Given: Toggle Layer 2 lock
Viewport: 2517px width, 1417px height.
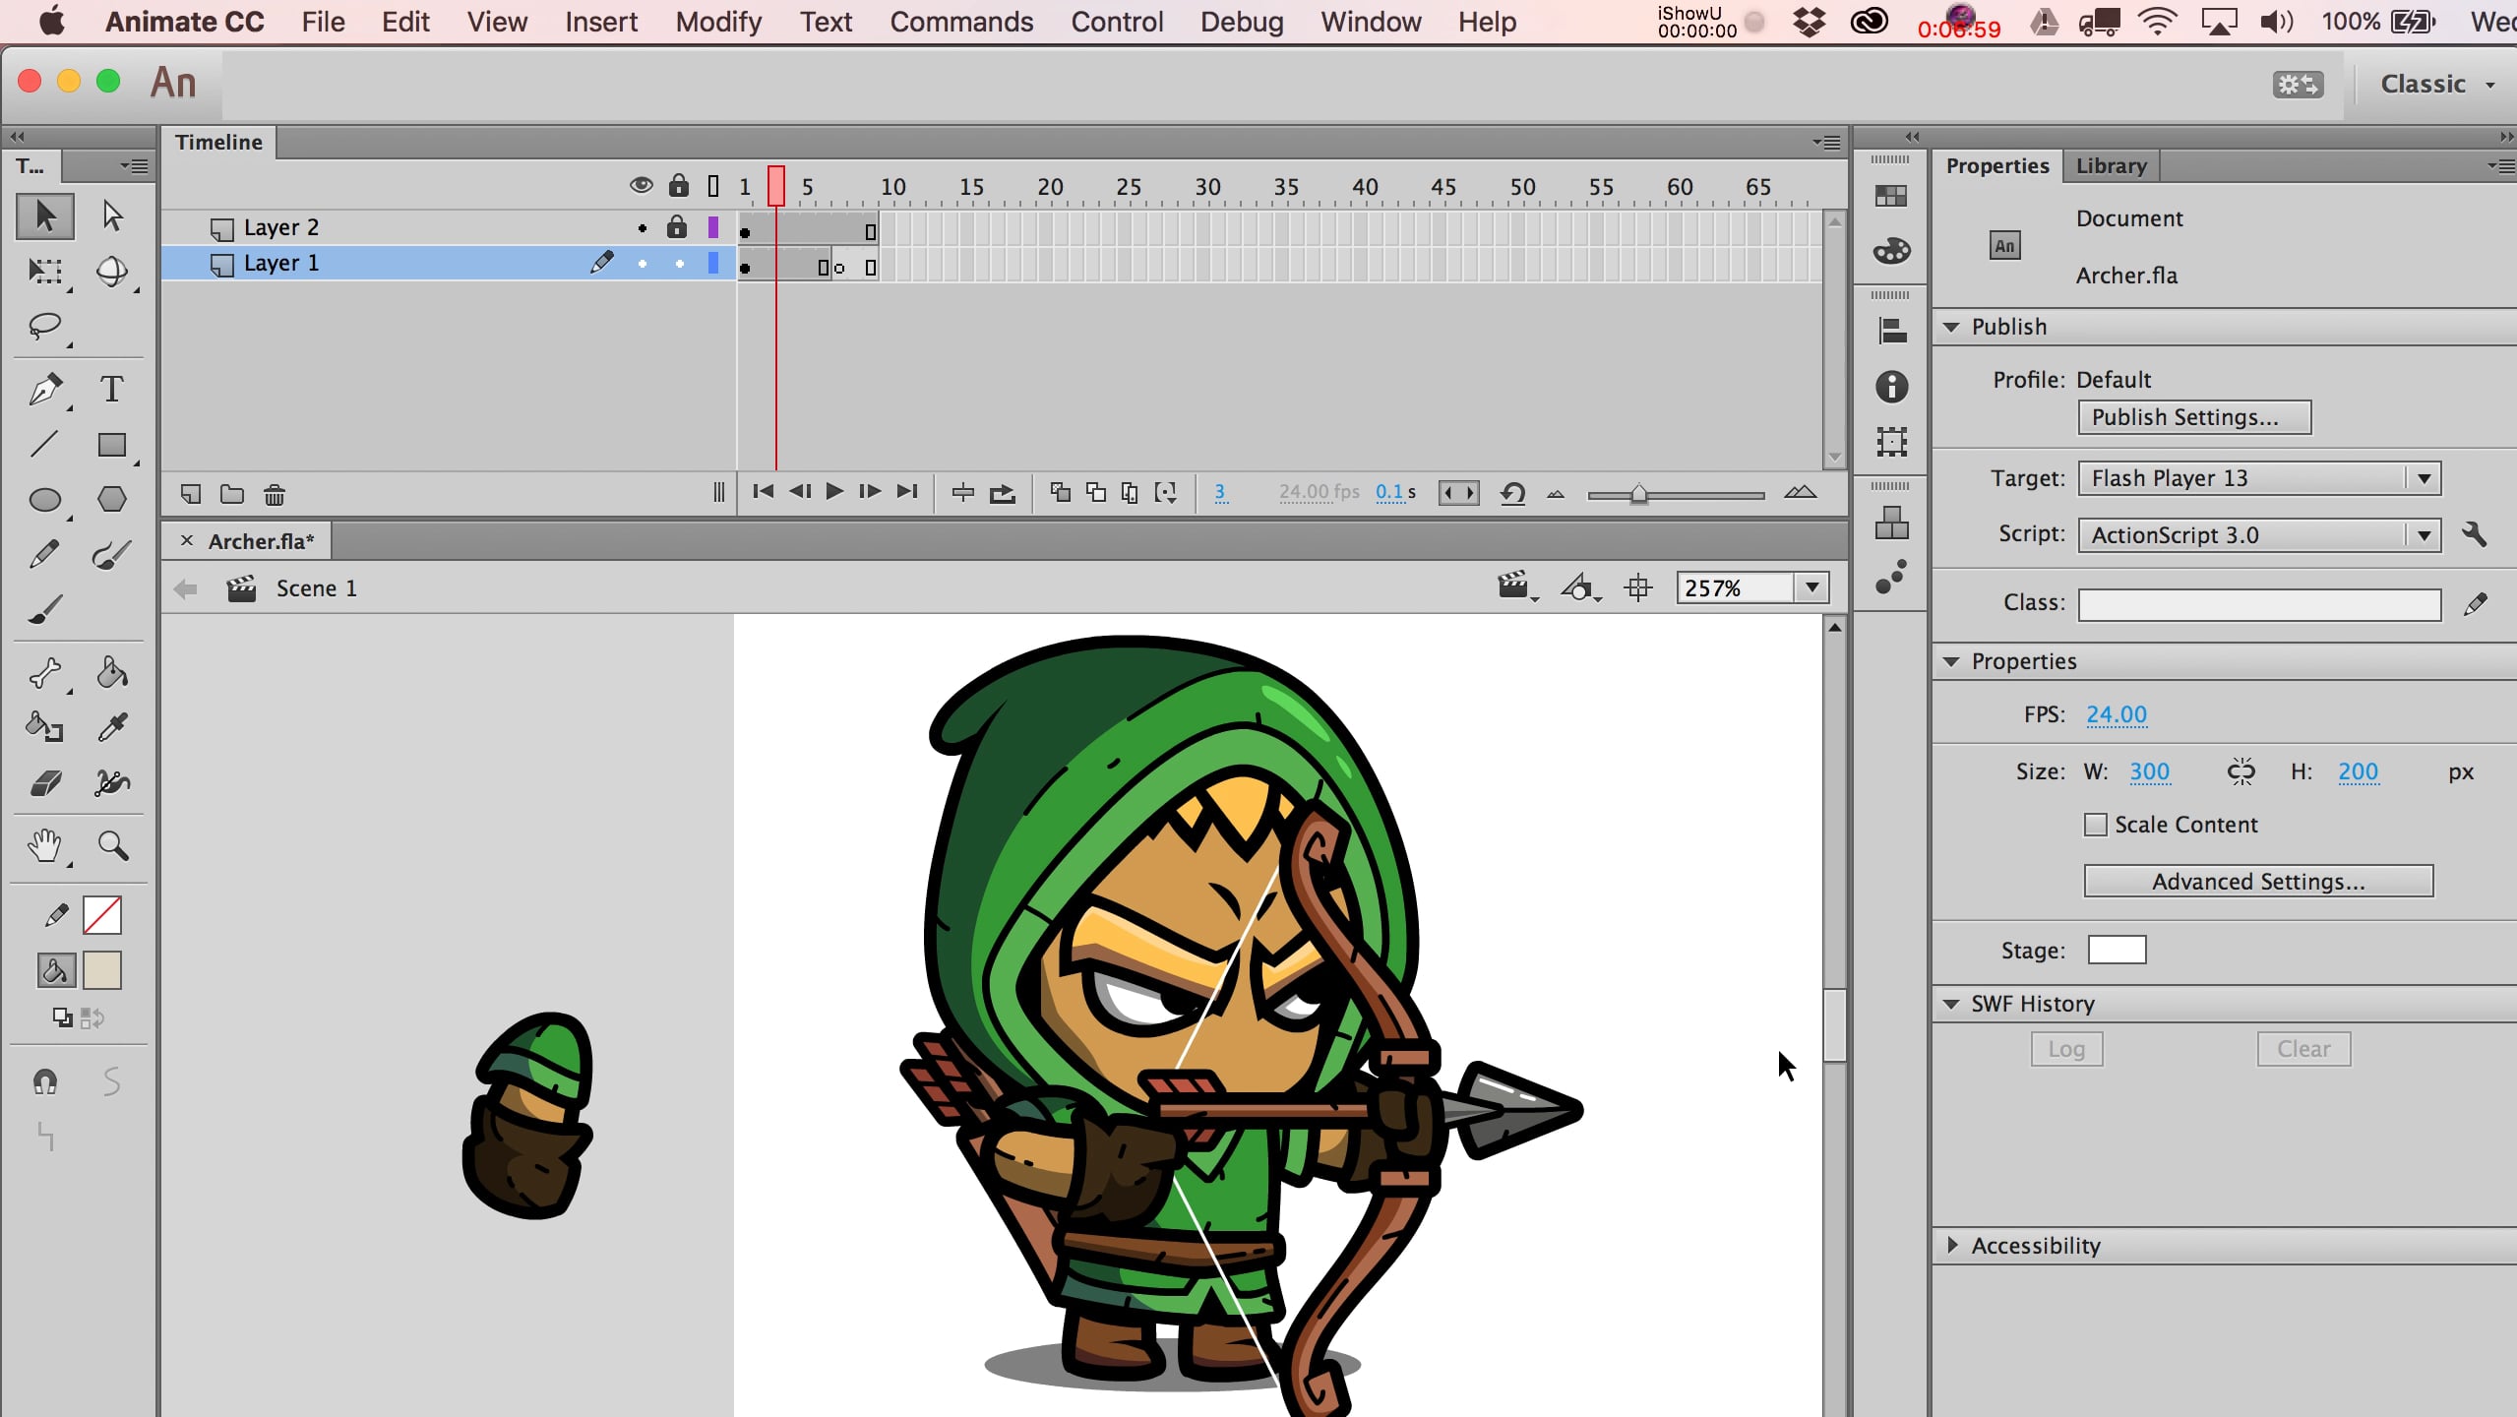Looking at the screenshot, I should (674, 226).
